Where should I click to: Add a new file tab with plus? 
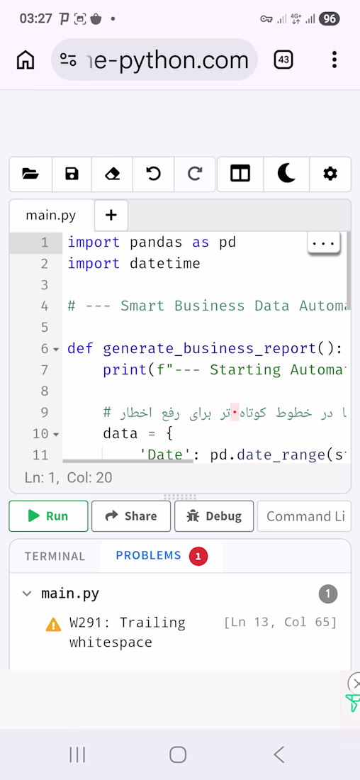click(111, 215)
